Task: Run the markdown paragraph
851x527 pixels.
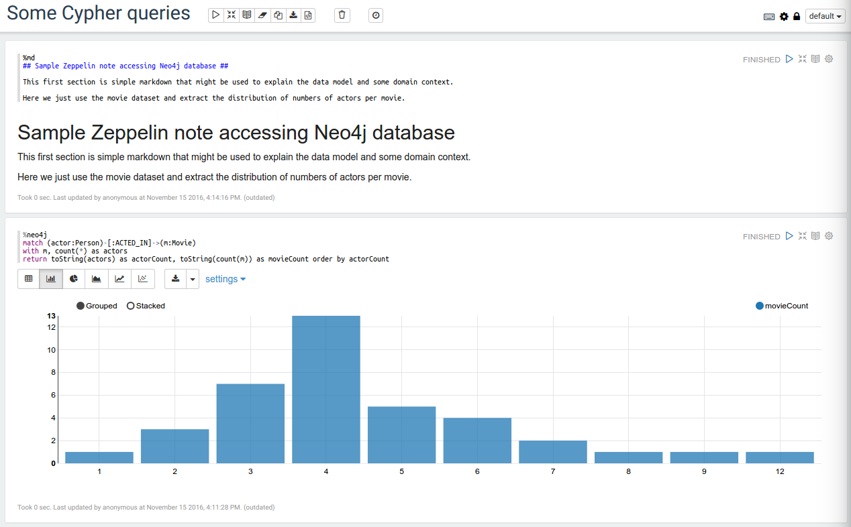Action: click(x=789, y=59)
